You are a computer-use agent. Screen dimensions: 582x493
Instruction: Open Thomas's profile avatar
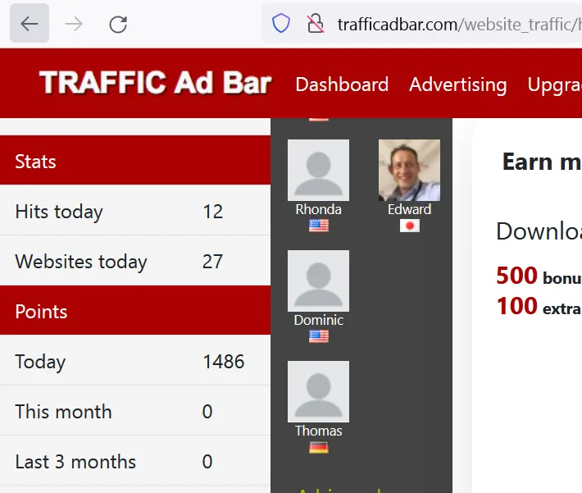pos(319,391)
